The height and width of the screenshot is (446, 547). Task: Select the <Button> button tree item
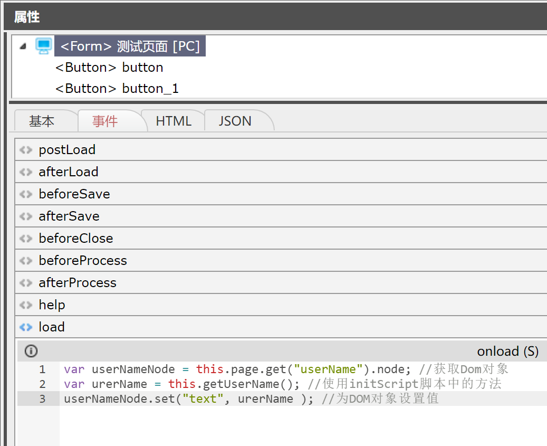(109, 68)
